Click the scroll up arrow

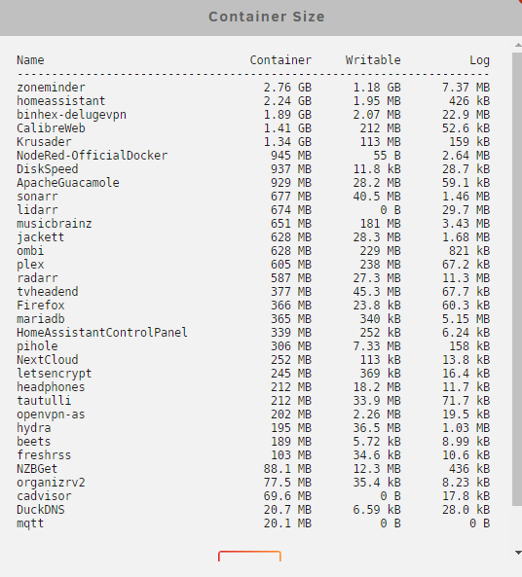click(518, 45)
